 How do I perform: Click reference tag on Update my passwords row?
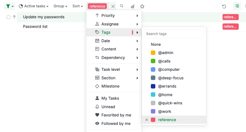(230, 17)
